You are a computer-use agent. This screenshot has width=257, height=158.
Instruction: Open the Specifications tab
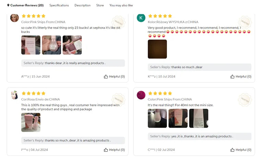coord(59,5)
